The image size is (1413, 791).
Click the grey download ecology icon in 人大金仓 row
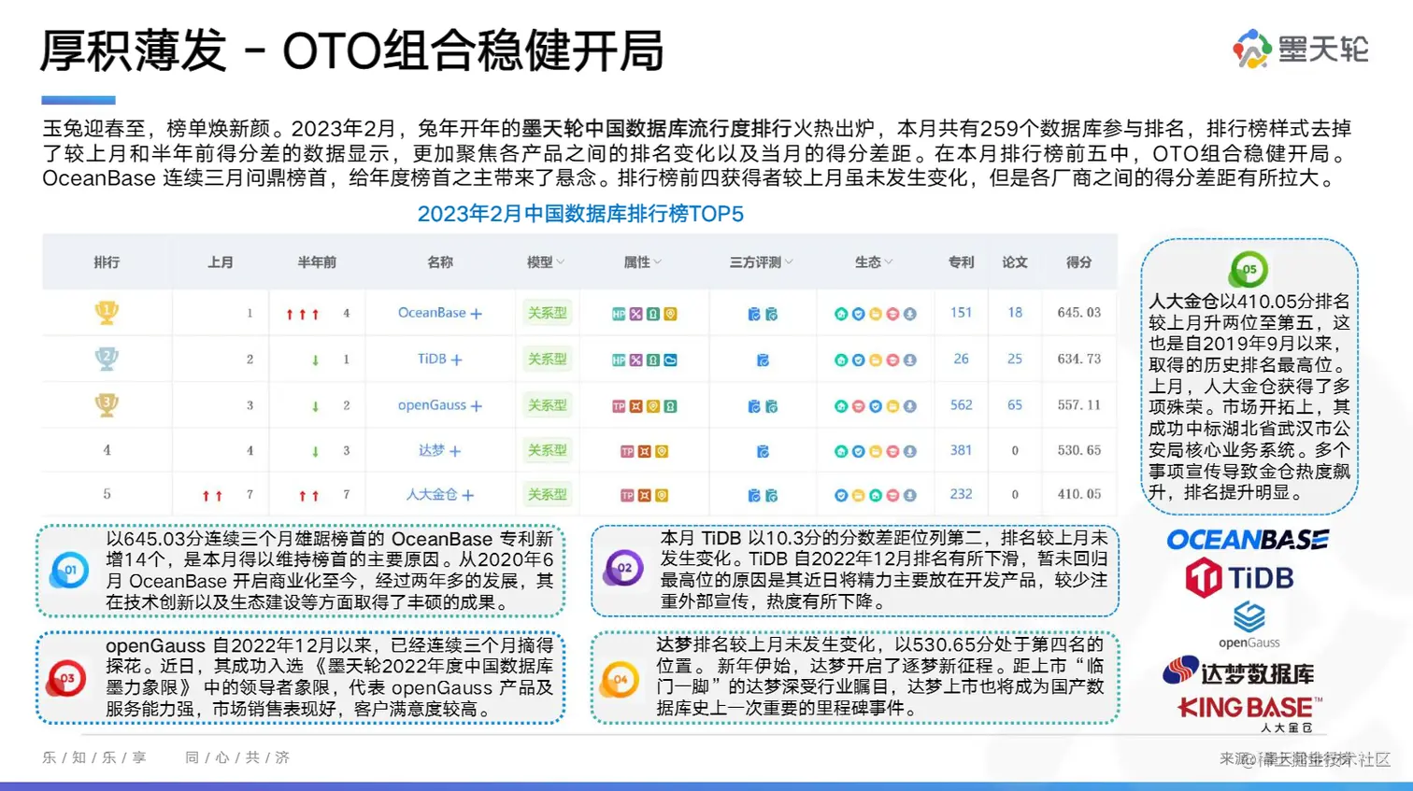pyautogui.click(x=909, y=495)
